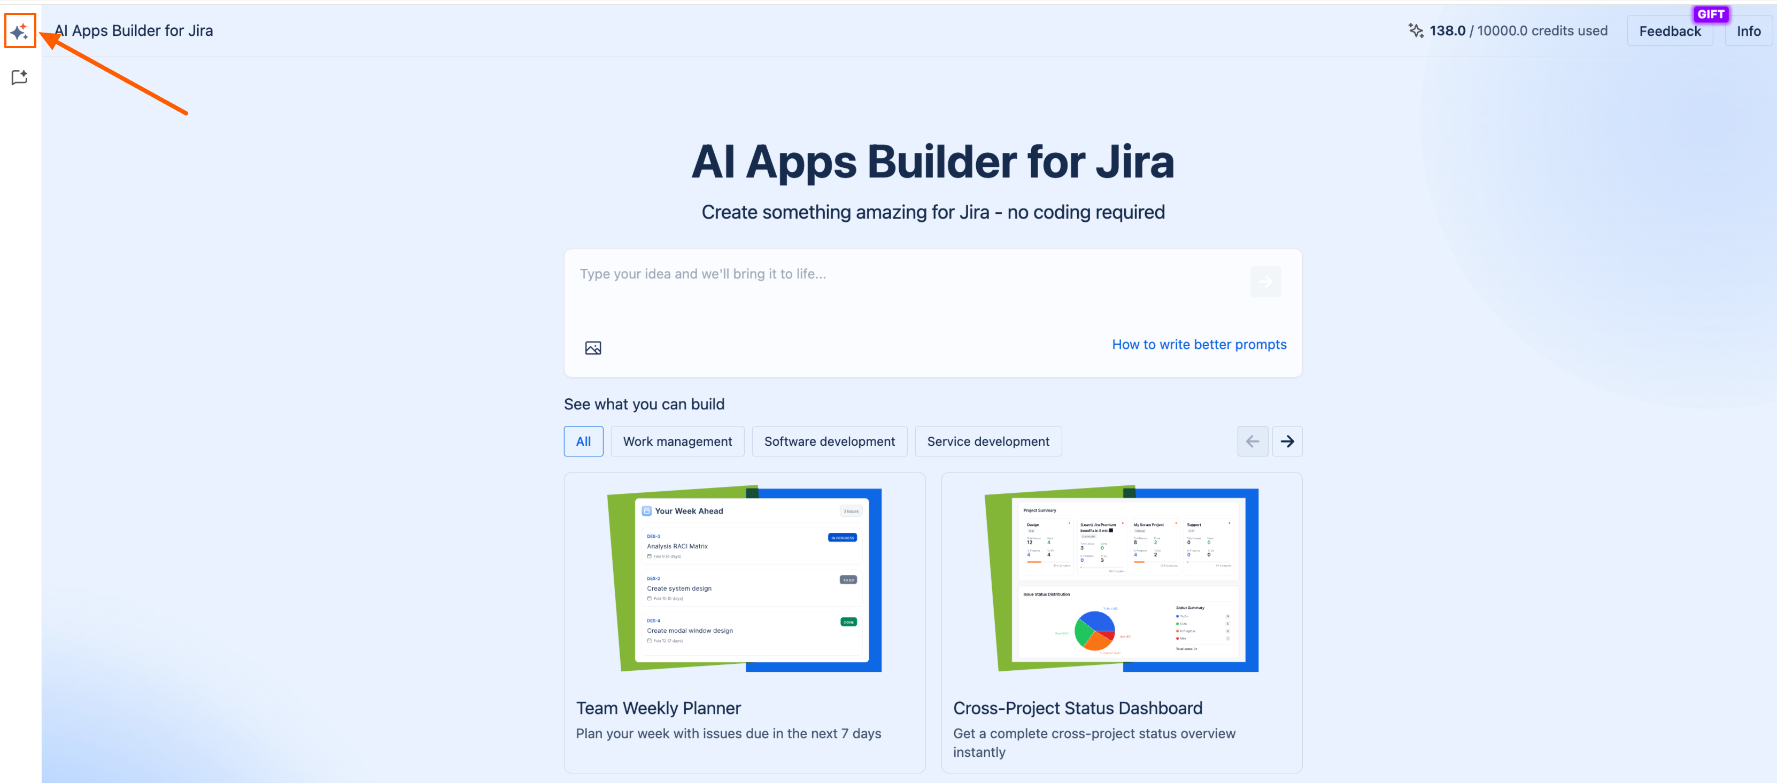This screenshot has height=783, width=1777.
Task: Click the '10000.0 credits used' text
Action: 1542,30
